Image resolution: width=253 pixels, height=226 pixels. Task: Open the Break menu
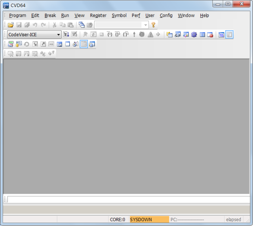coord(50,15)
